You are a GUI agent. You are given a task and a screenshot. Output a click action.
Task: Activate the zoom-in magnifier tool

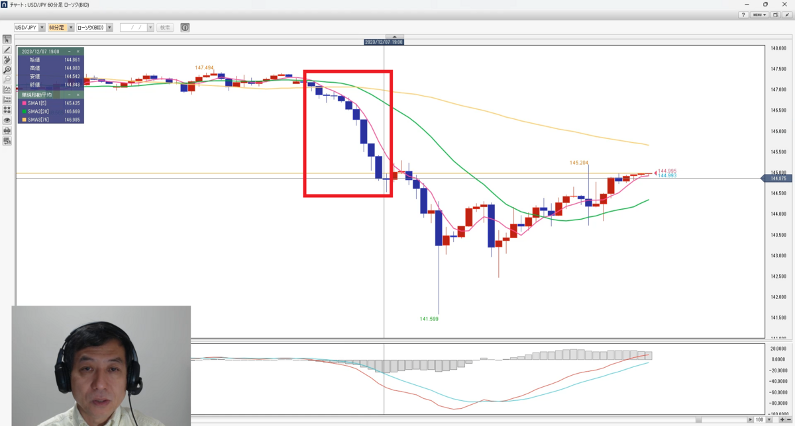click(x=7, y=69)
